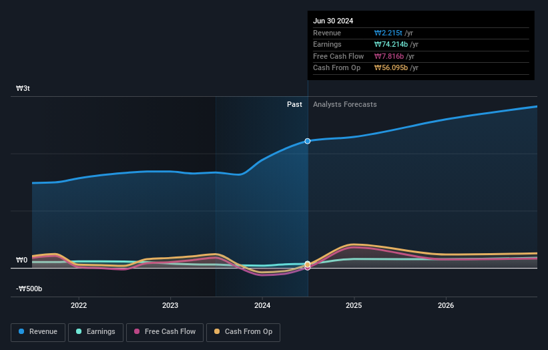This screenshot has width=548, height=350.
Task: Click the ₩2.215t revenue value
Action: click(388, 33)
